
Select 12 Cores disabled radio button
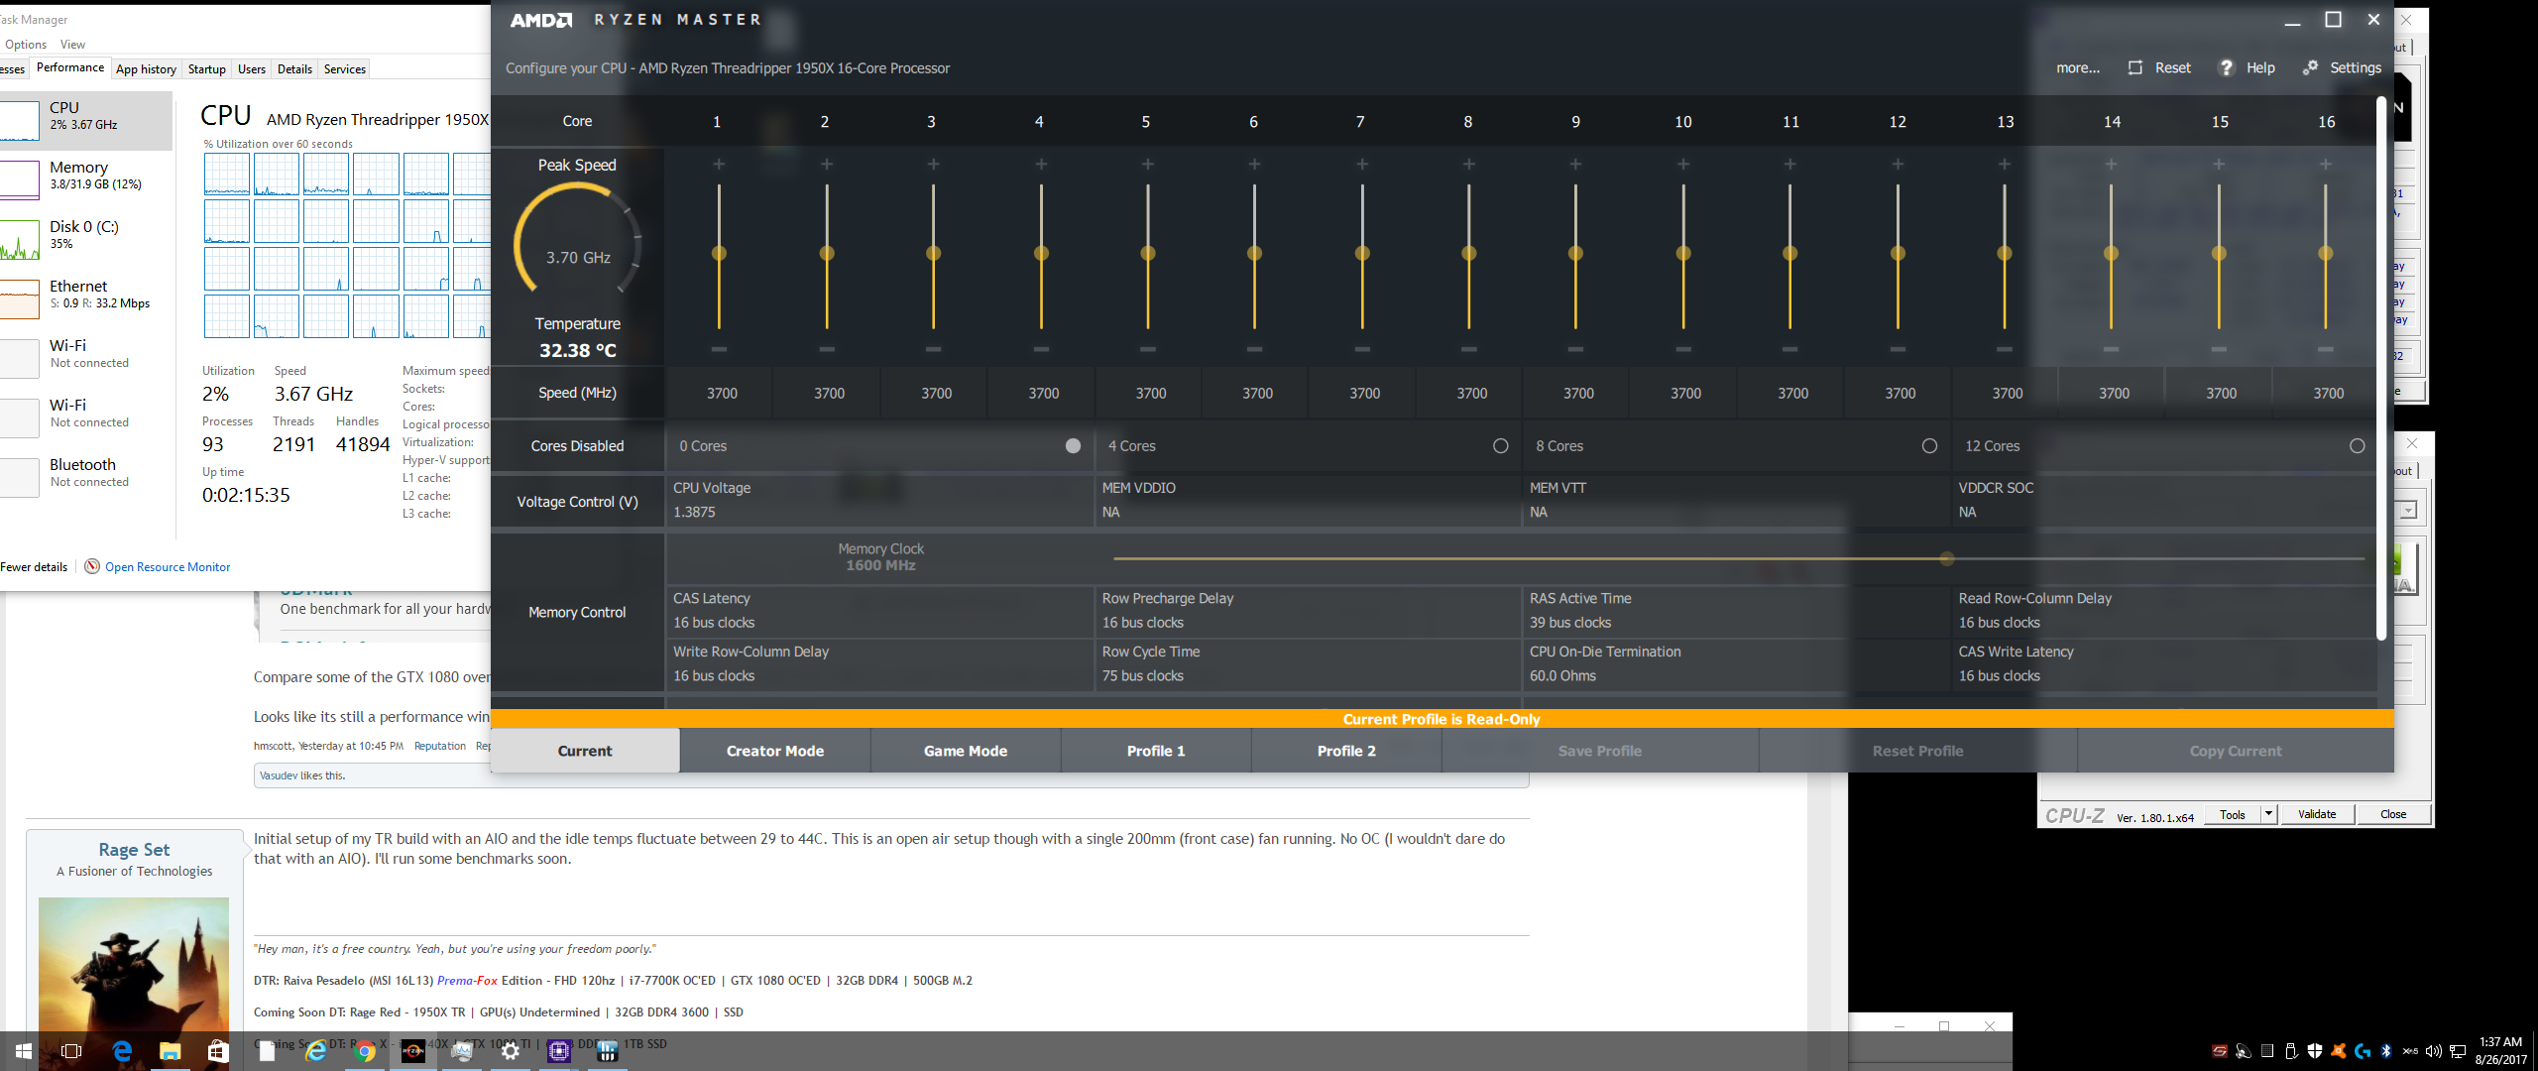(x=2358, y=446)
